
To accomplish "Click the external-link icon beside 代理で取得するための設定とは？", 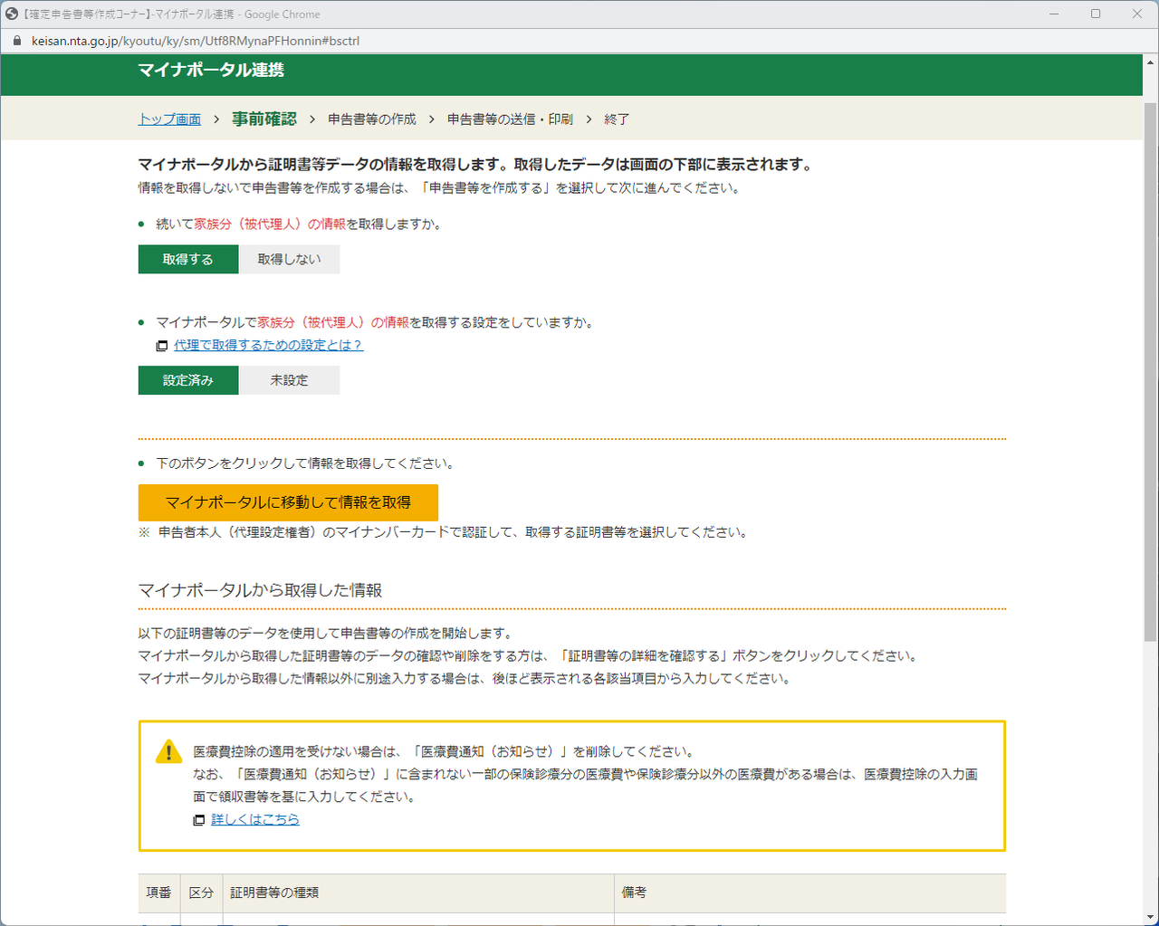I will tap(162, 346).
